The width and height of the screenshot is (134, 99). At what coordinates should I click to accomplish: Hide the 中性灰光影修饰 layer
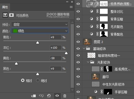click(x=78, y=84)
